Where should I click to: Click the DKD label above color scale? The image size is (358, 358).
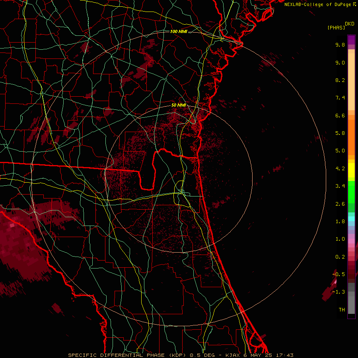(350, 24)
